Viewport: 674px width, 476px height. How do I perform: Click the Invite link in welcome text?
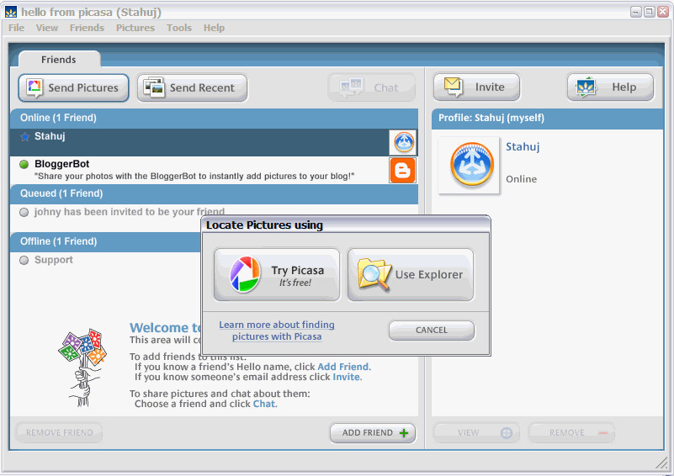(x=347, y=378)
